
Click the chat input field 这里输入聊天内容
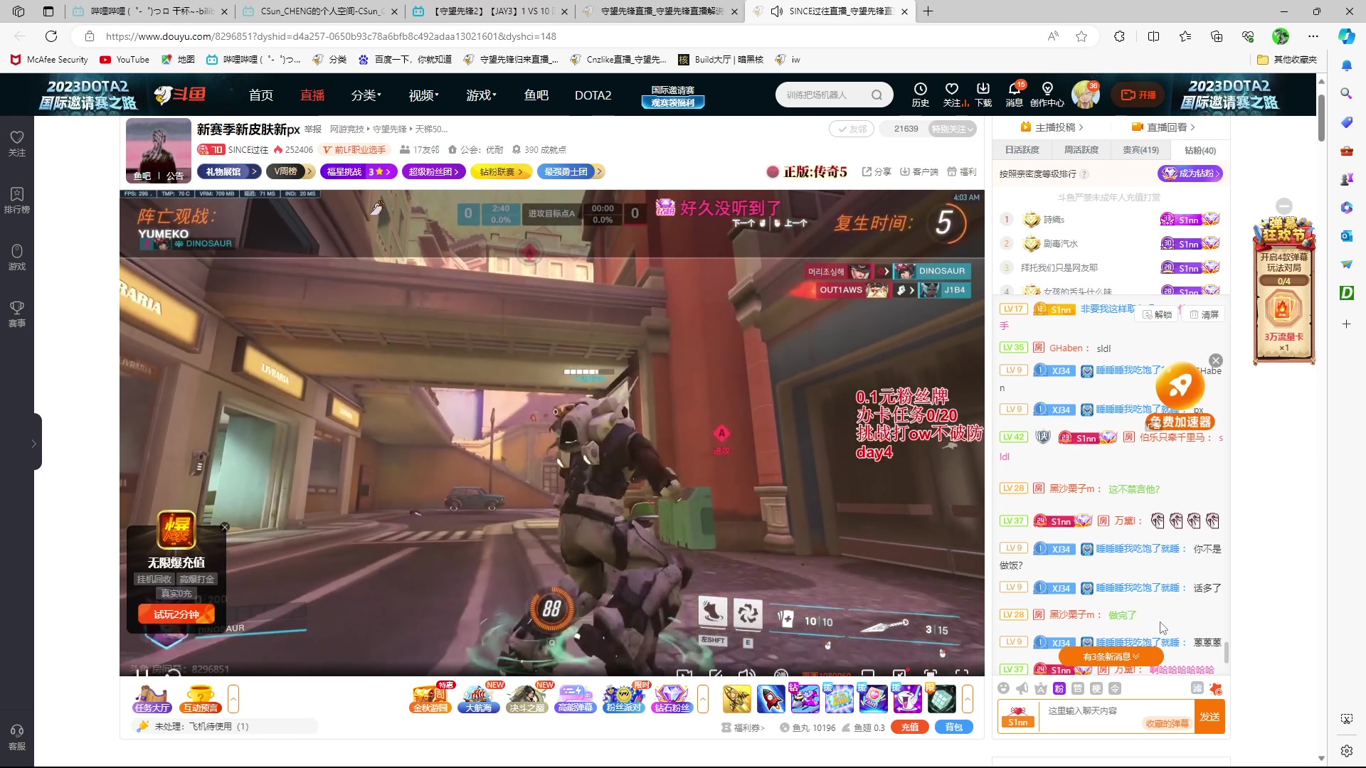coord(1089,710)
